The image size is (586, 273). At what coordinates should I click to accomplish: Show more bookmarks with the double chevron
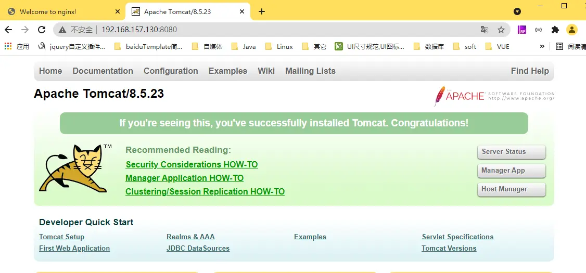(x=542, y=46)
